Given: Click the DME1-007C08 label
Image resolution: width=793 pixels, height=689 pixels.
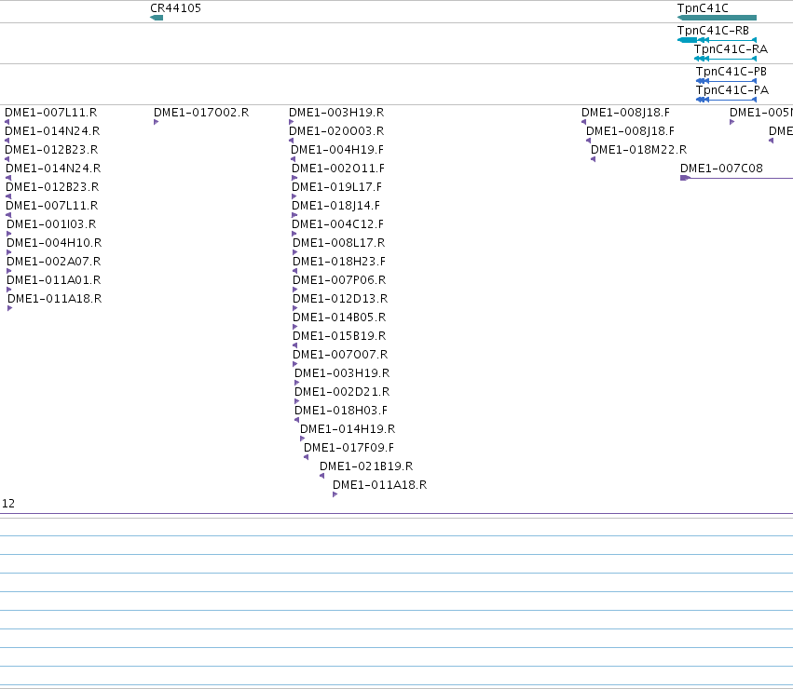Looking at the screenshot, I should 721,169.
